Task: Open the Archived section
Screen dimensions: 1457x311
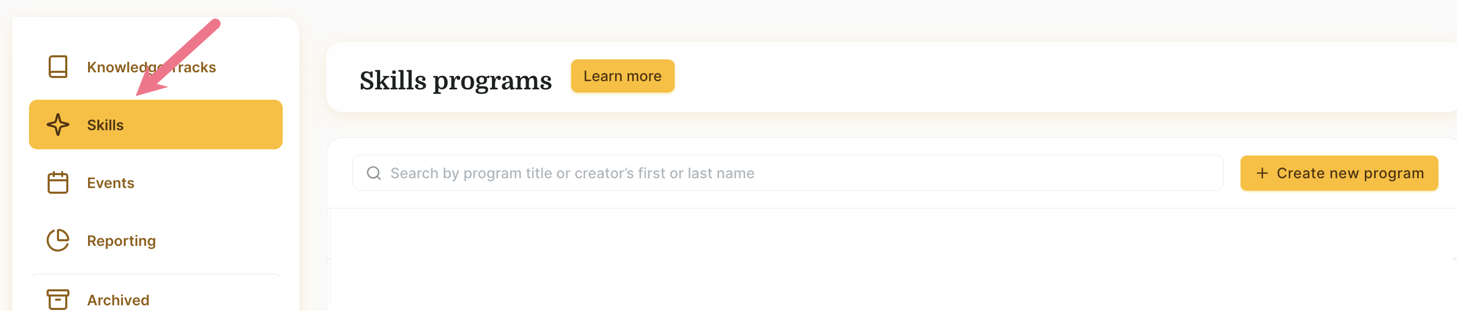Action: pos(118,299)
